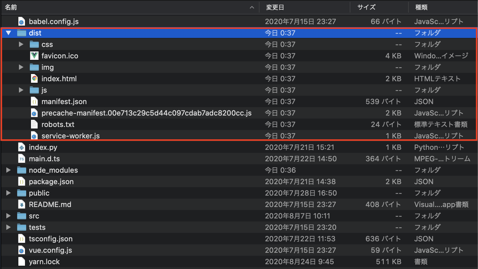The width and height of the screenshot is (478, 269).
Task: Click the yarn.lock file icon
Action: (x=22, y=261)
